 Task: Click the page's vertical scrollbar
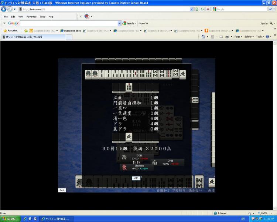(x=275, y=125)
